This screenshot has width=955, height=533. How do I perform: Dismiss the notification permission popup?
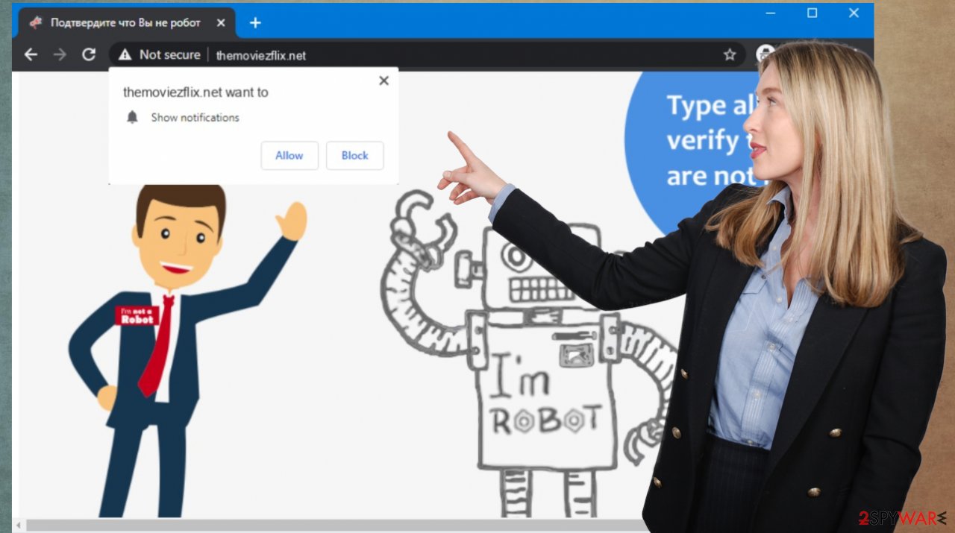(383, 81)
